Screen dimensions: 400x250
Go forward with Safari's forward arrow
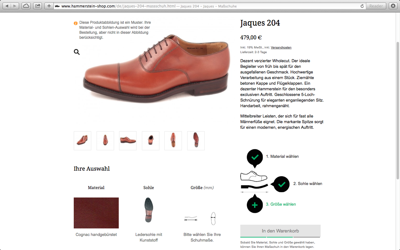pyautogui.click(x=15, y=6)
